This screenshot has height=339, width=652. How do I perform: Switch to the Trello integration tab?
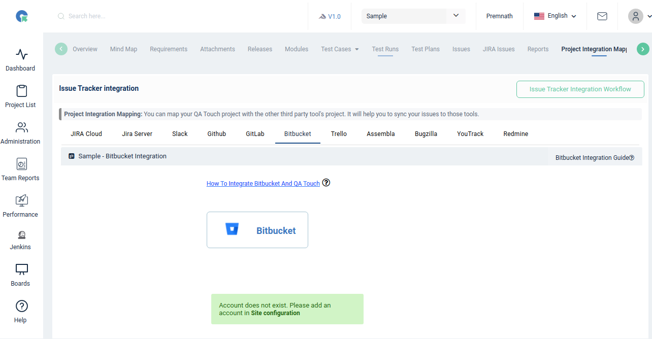[x=339, y=133]
